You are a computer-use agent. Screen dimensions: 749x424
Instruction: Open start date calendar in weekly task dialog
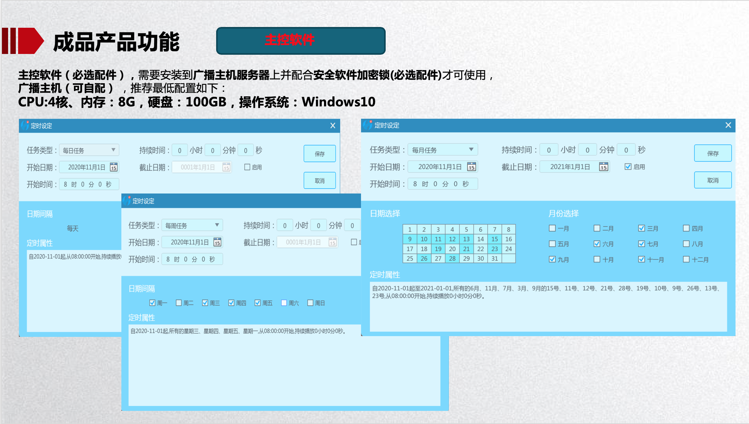217,242
